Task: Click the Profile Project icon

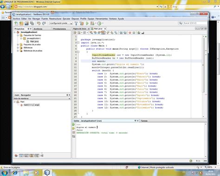Action: [x=99, y=23]
